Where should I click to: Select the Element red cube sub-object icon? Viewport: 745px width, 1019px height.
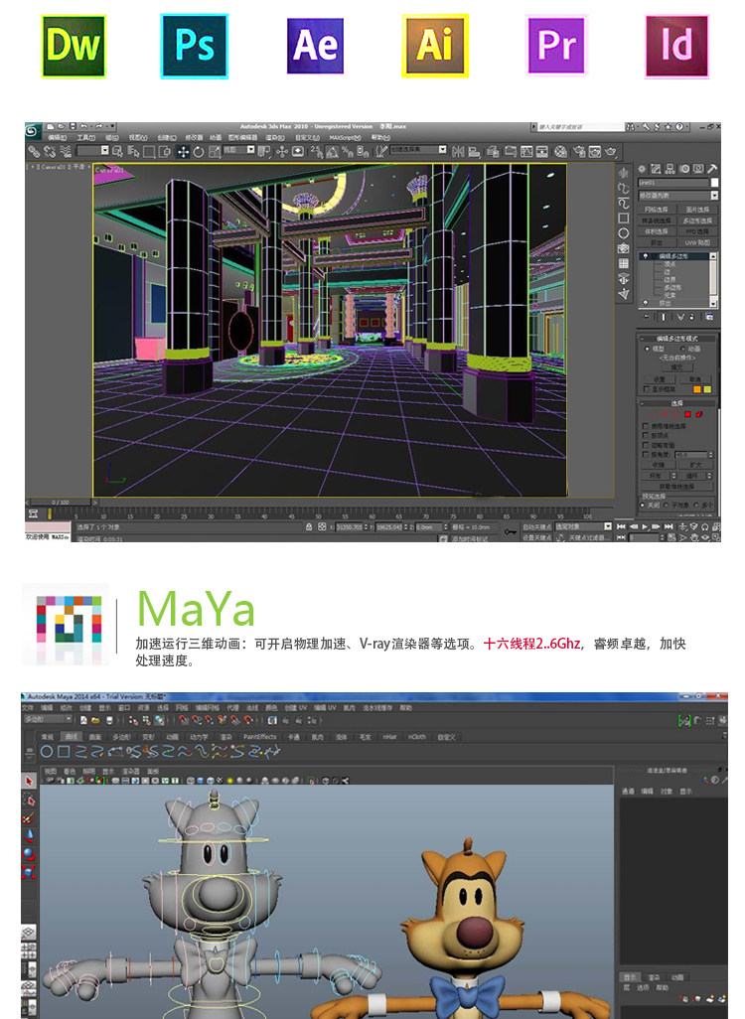coord(699,414)
